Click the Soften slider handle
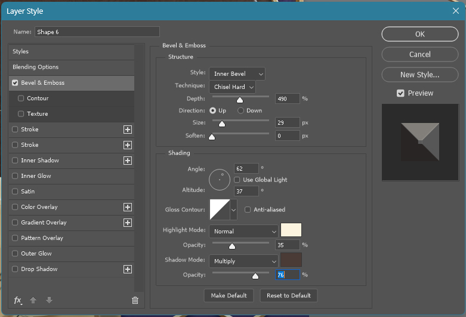The image size is (466, 317). (212, 137)
